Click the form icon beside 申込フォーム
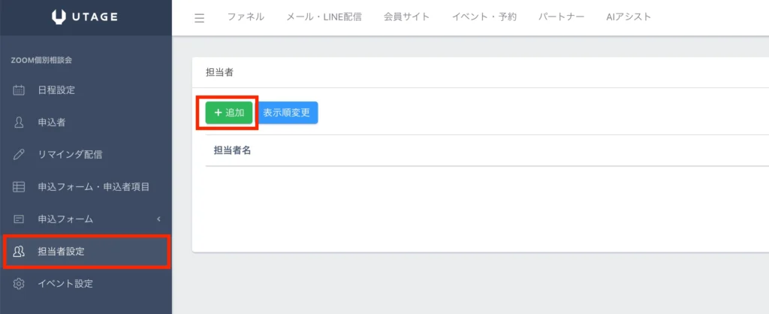769x314 pixels. [19, 219]
